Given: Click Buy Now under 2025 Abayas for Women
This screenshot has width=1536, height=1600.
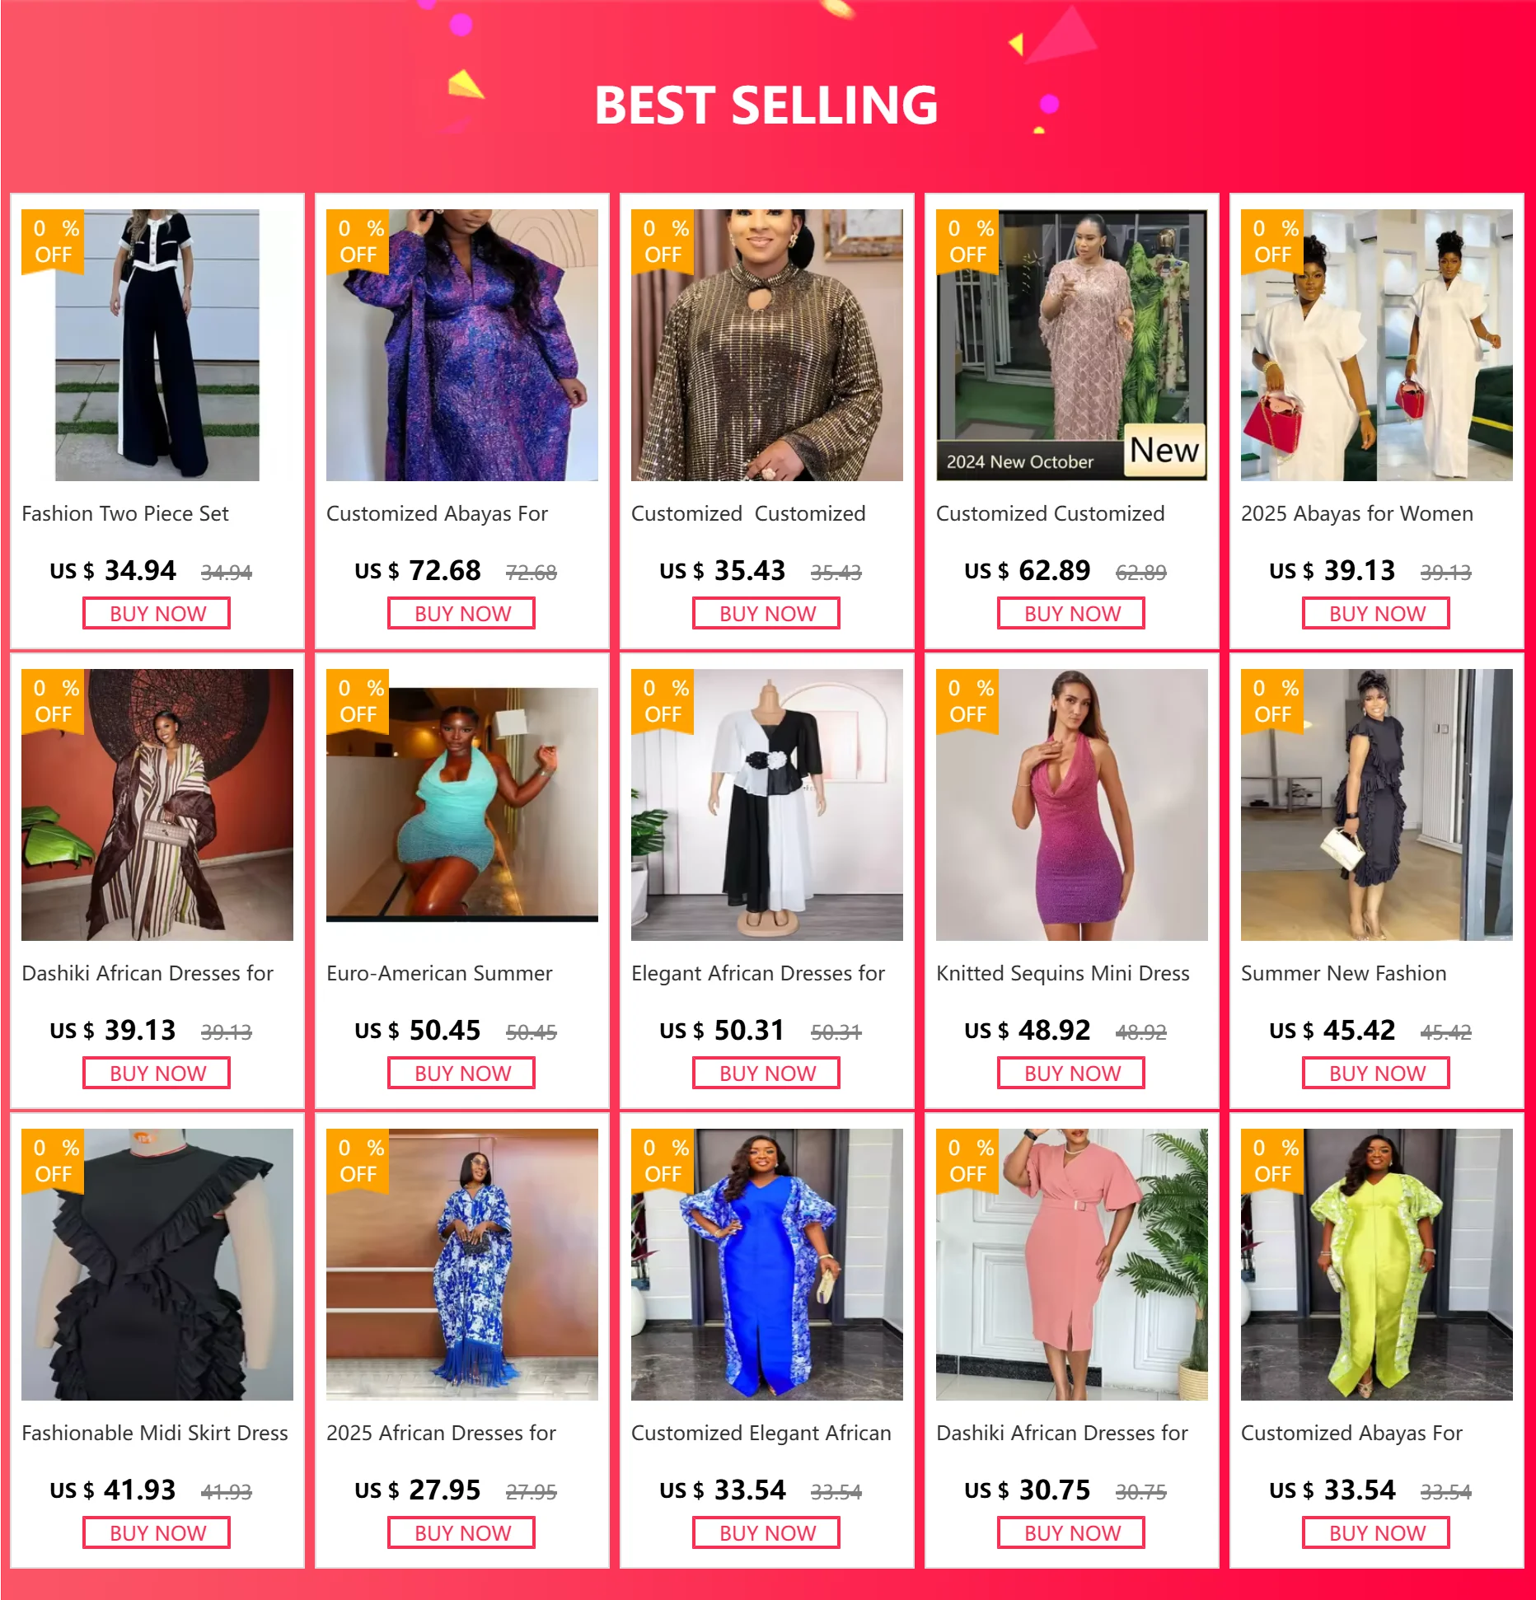Looking at the screenshot, I should [1376, 614].
